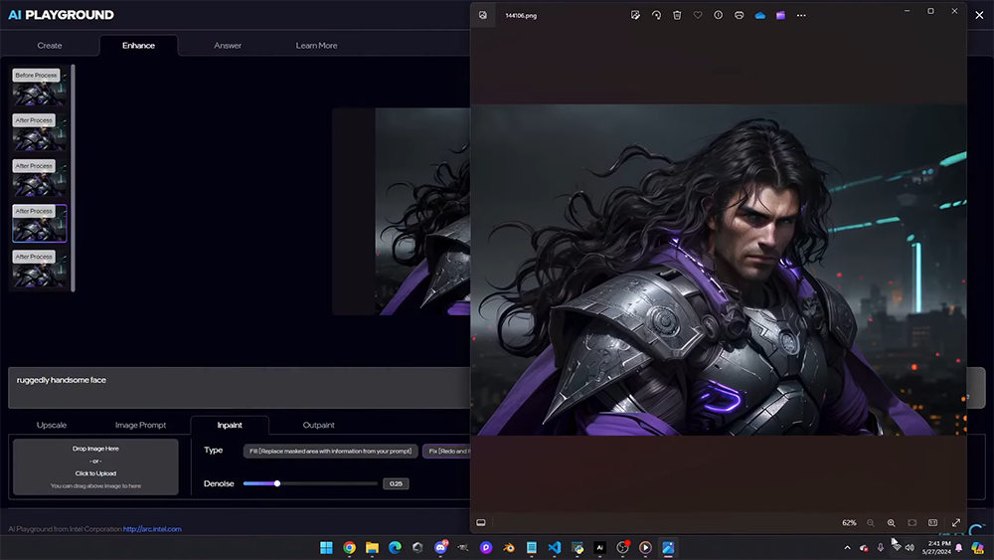This screenshot has width=994, height=560.
Task: Open the 2:41 PM clock and date
Action: (936, 547)
